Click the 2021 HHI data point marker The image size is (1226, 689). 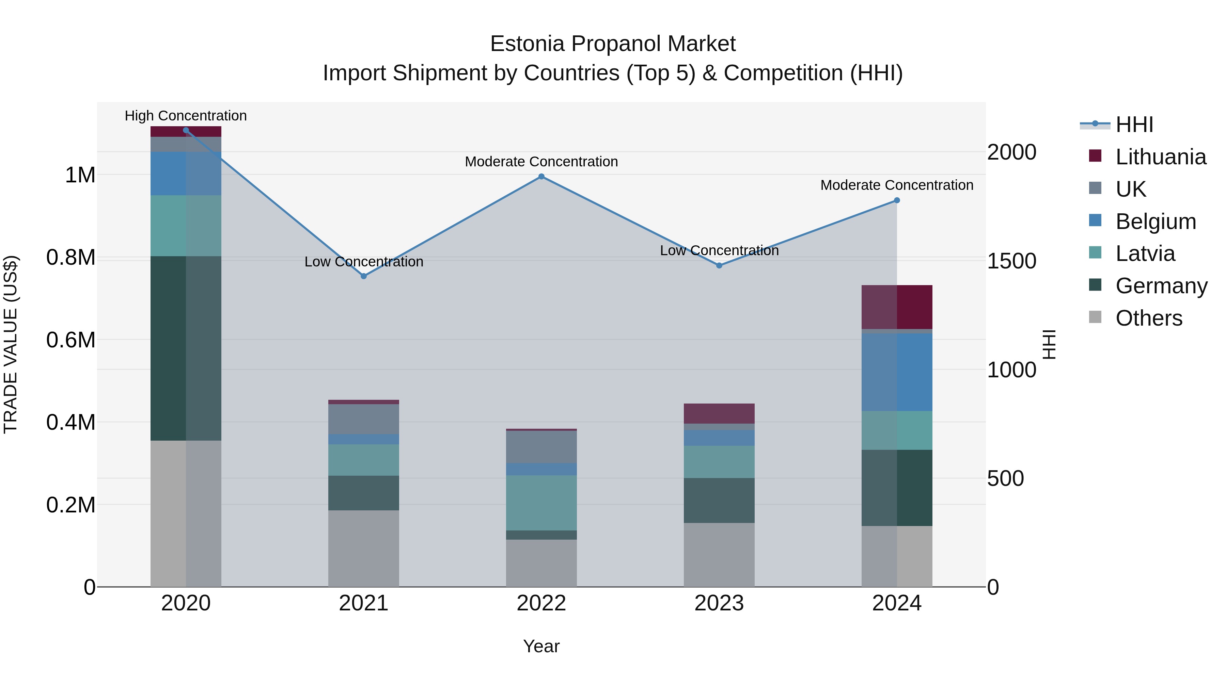(364, 276)
